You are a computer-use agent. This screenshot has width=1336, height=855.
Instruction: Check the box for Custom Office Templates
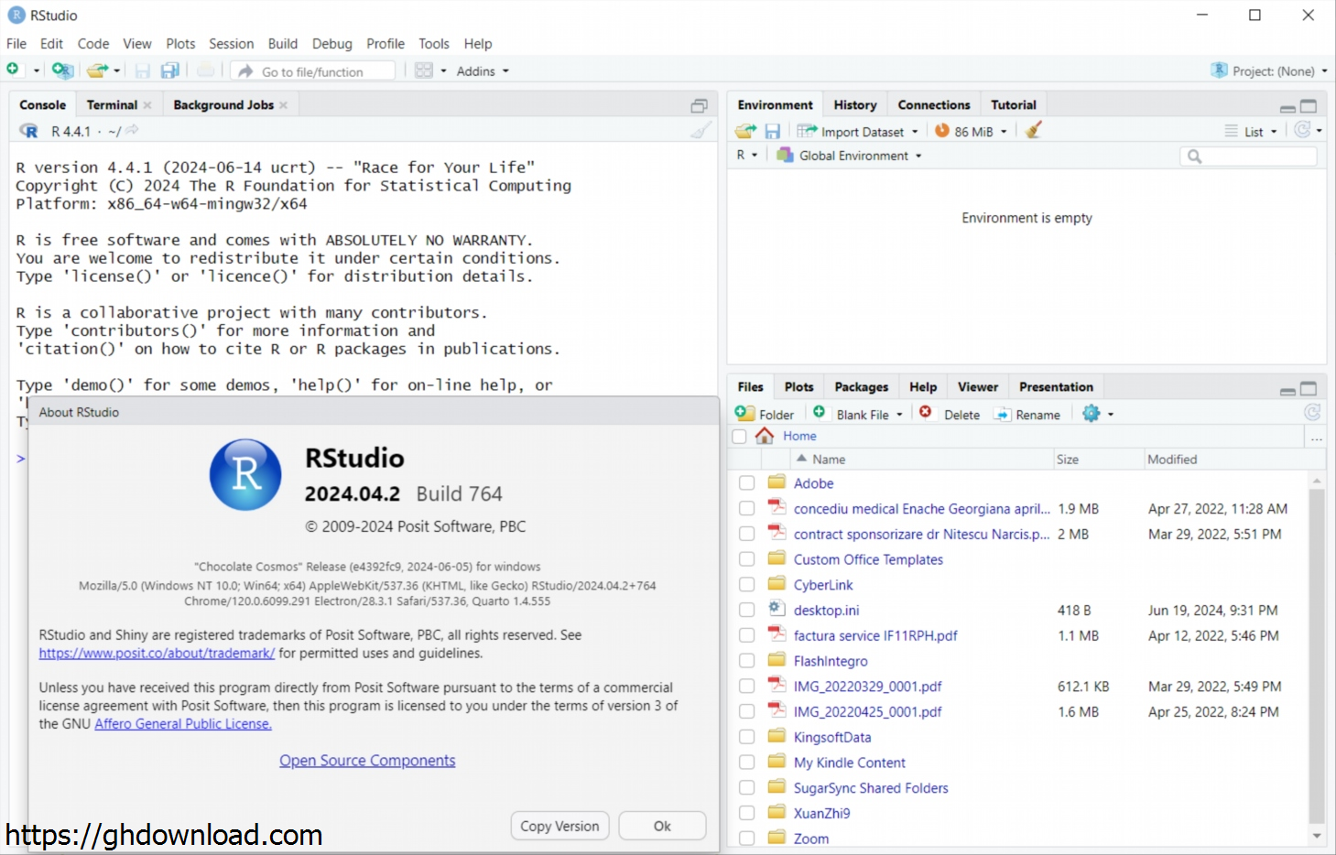746,558
